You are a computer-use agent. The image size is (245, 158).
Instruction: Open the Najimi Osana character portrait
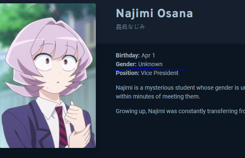point(48,75)
